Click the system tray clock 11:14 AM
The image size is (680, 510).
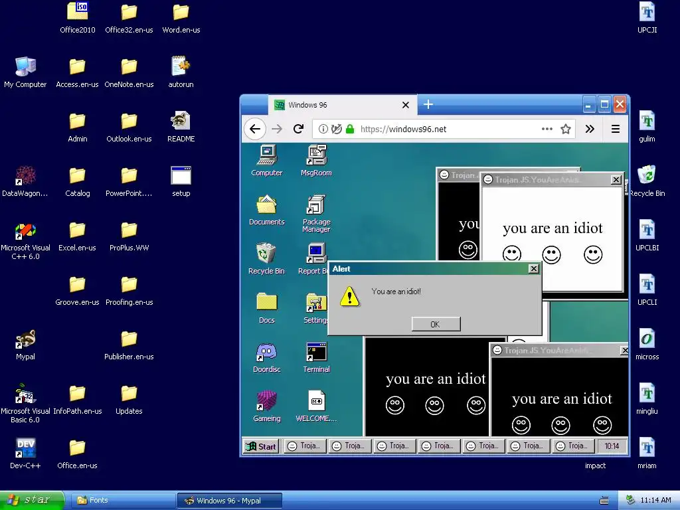click(x=655, y=501)
